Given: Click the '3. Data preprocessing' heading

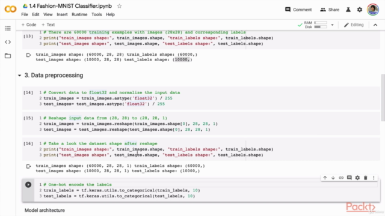Looking at the screenshot, I should click(54, 76).
